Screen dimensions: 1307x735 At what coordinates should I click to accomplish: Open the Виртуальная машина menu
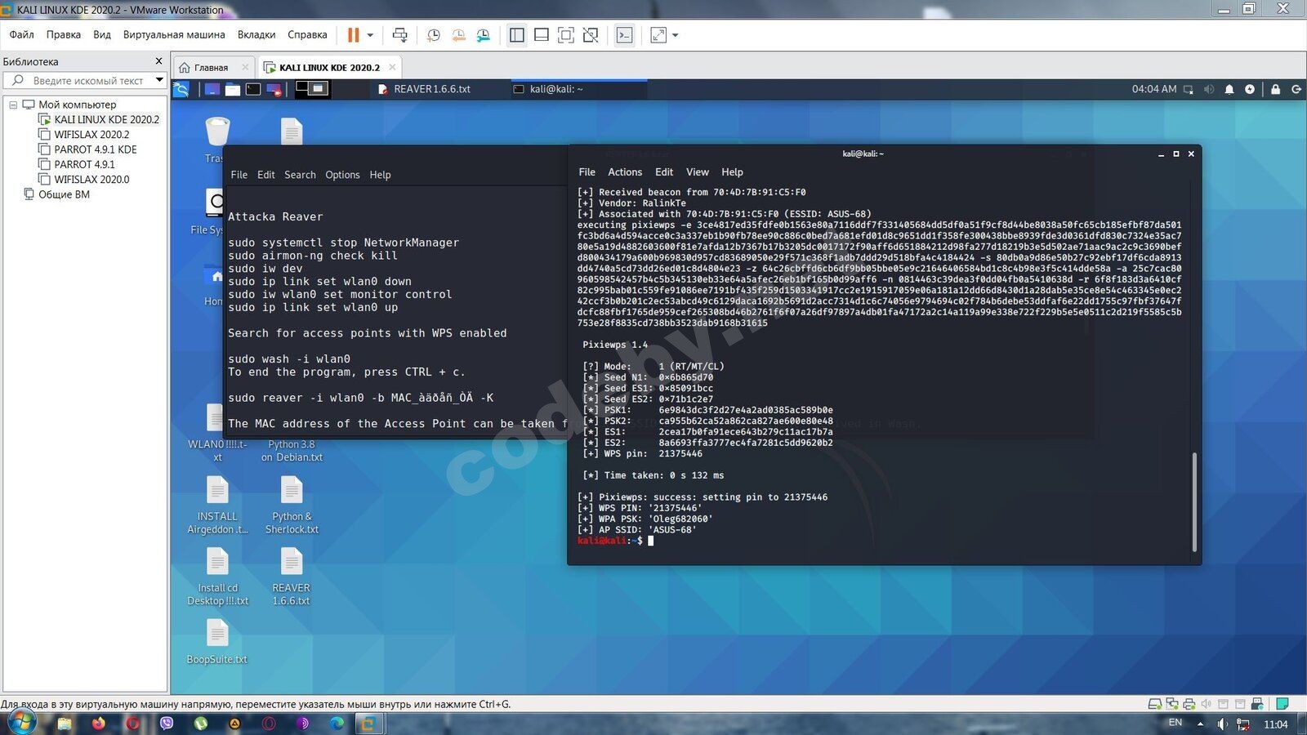[x=174, y=34]
